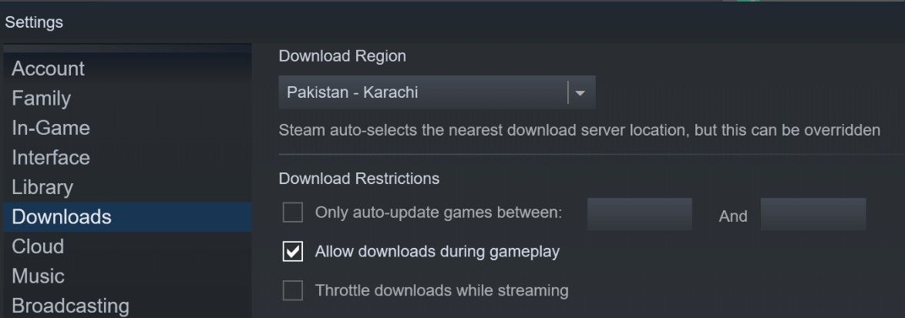Select Family in the settings sidebar
905x318 pixels.
coord(41,99)
